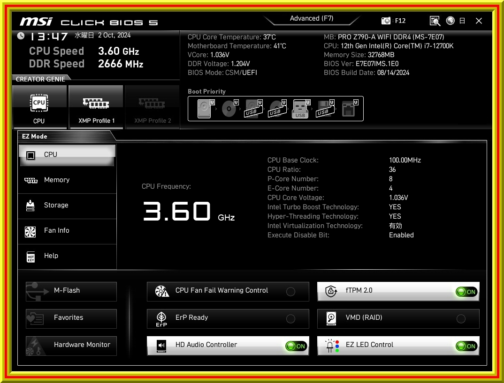Screen dimensions: 504x383
Task: Select the USB key boot device icon
Action: [301, 109]
